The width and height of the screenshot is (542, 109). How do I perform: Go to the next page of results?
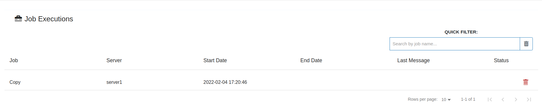[516, 100]
